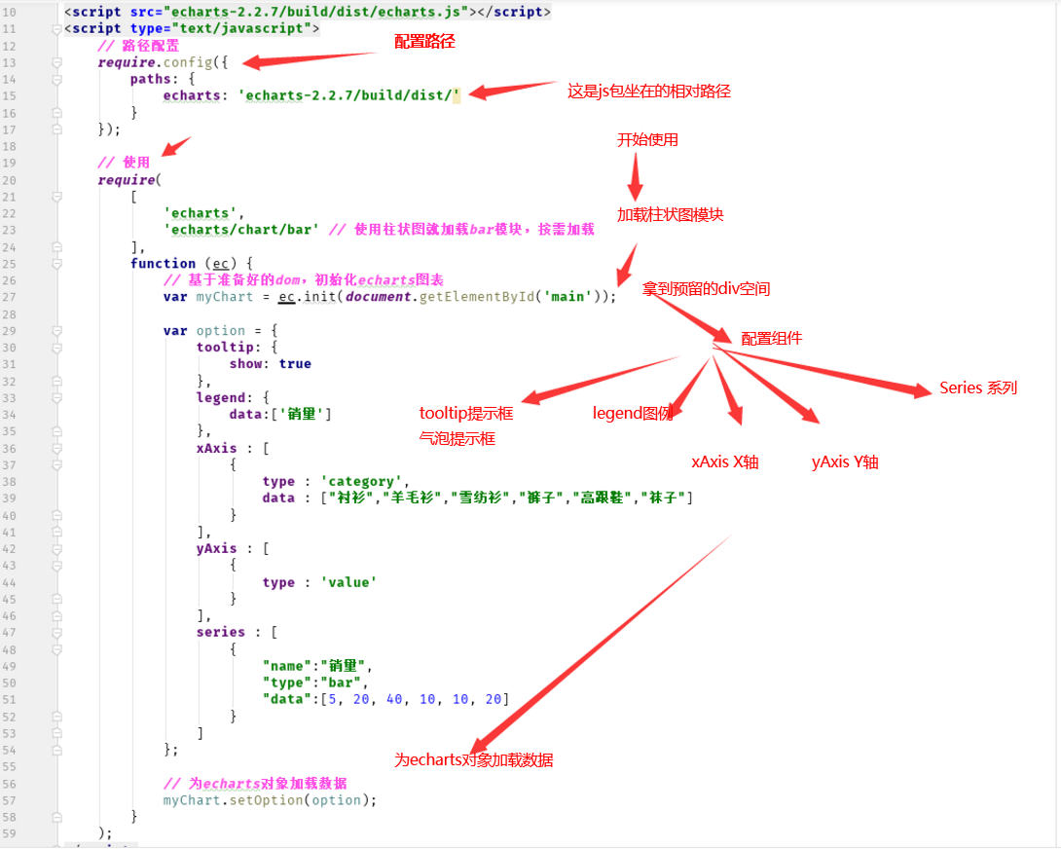Place cursor on echarts.js script src path
The width and height of the screenshot is (1061, 849).
click(315, 12)
